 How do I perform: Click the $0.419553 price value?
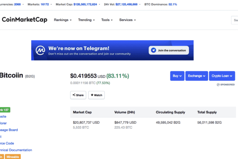coord(83,76)
